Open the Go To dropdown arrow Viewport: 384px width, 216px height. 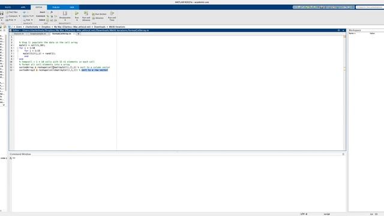pyautogui.click(x=33, y=16)
